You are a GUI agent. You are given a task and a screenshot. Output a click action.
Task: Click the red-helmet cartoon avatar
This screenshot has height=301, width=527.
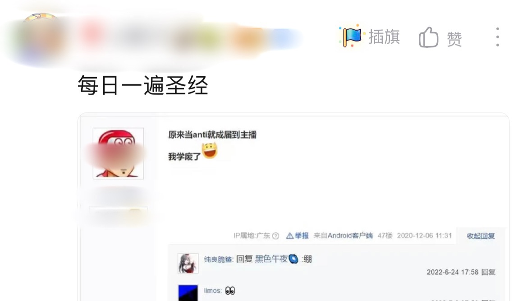(118, 153)
